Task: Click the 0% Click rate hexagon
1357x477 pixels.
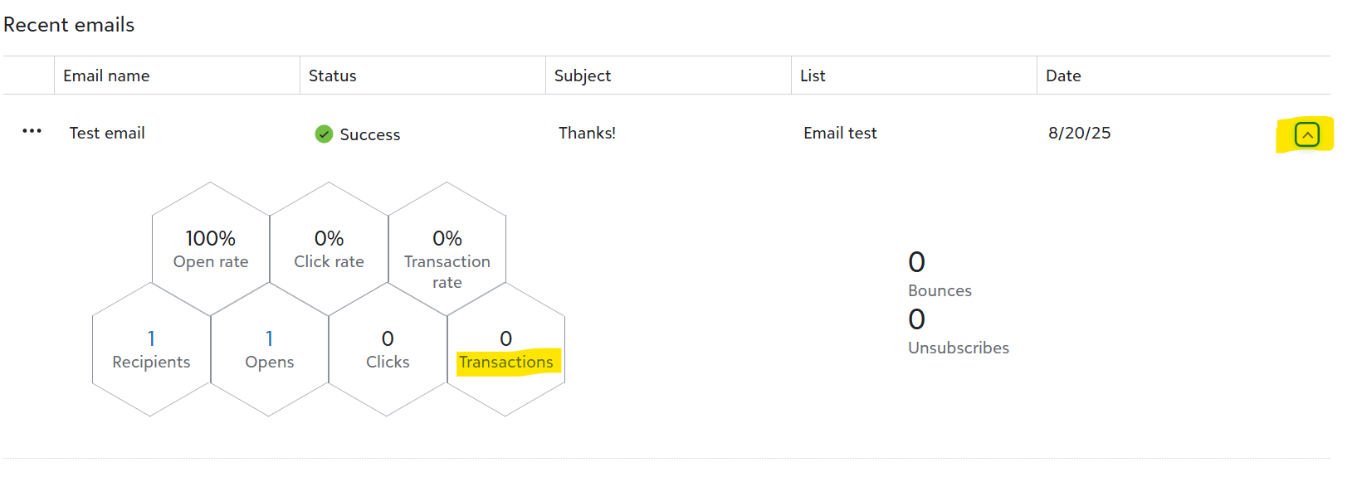Action: click(x=329, y=249)
